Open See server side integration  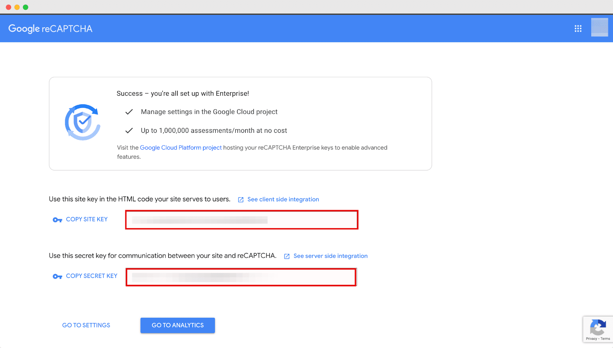(330, 256)
